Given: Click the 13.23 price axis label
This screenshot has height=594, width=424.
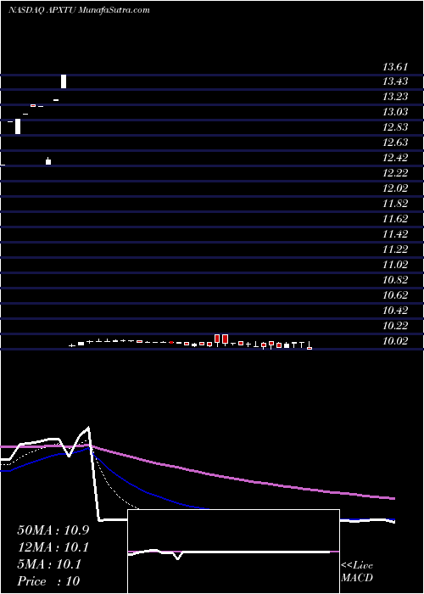Looking at the screenshot, I should (395, 97).
